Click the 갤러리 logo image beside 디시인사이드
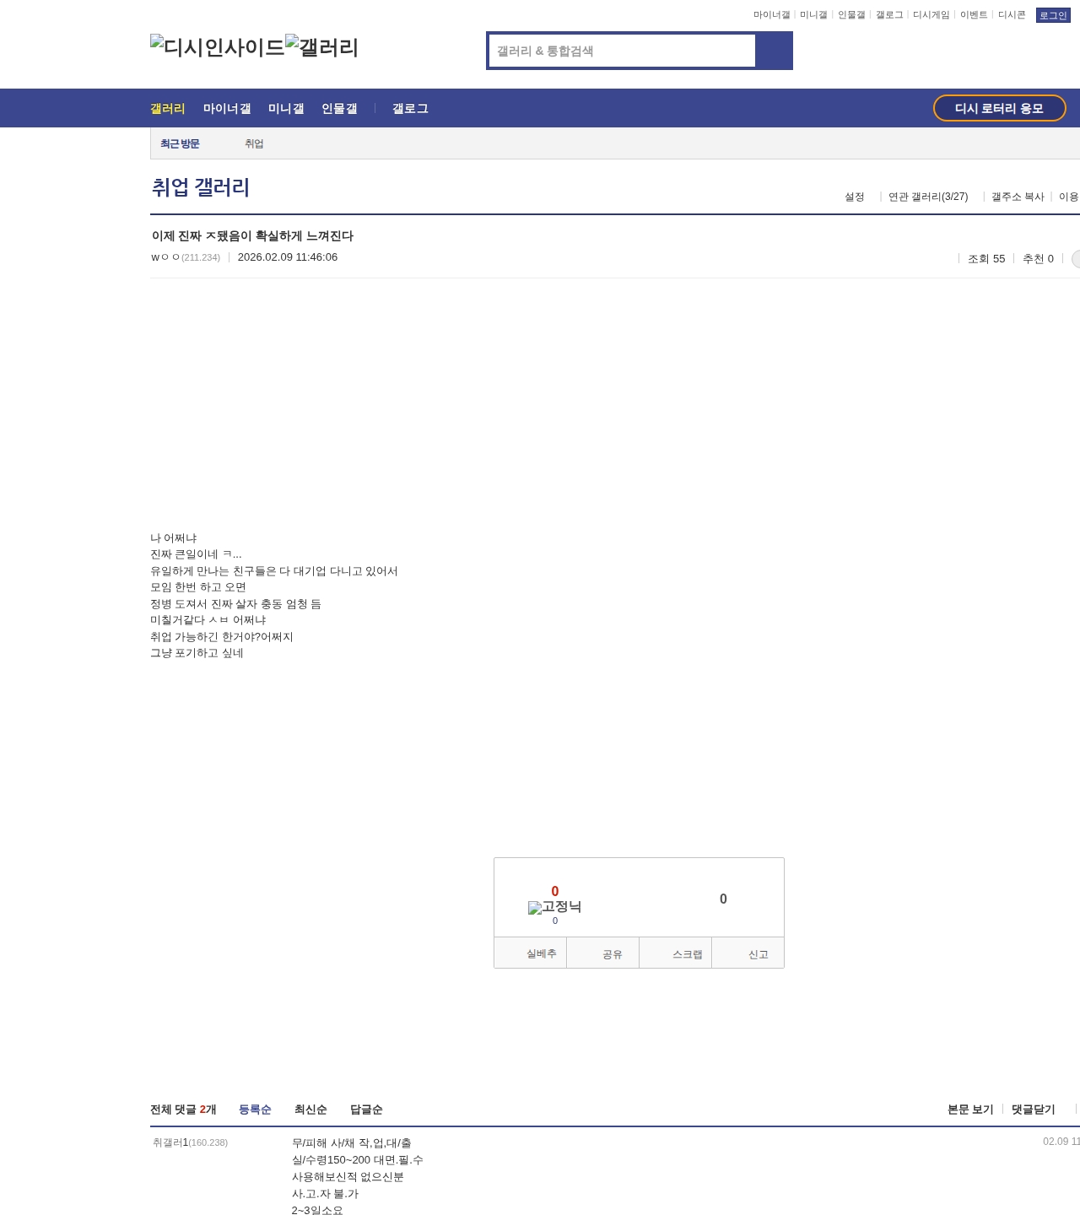 click(322, 47)
